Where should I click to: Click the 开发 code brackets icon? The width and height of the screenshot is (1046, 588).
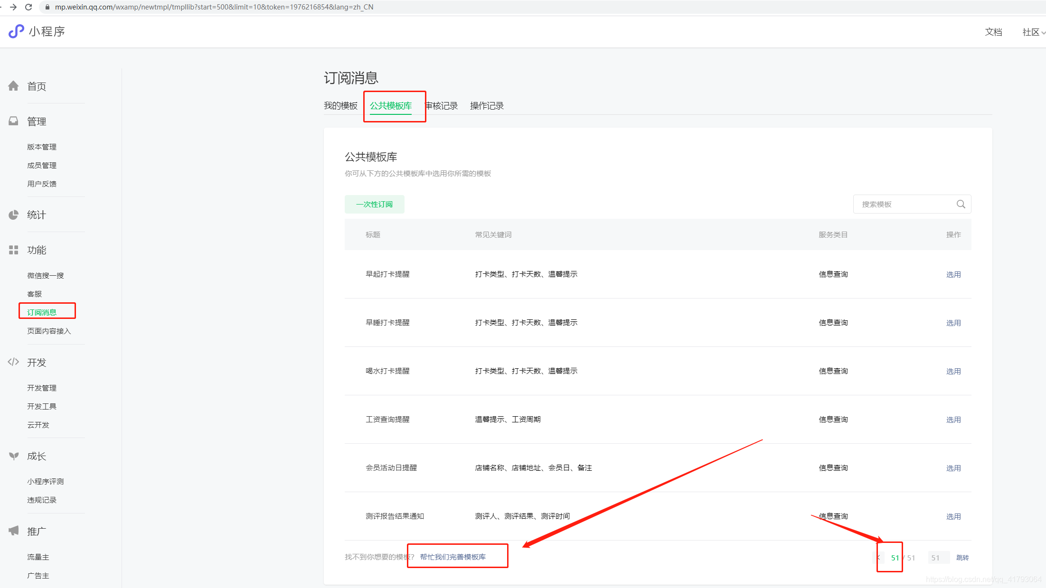(x=13, y=362)
